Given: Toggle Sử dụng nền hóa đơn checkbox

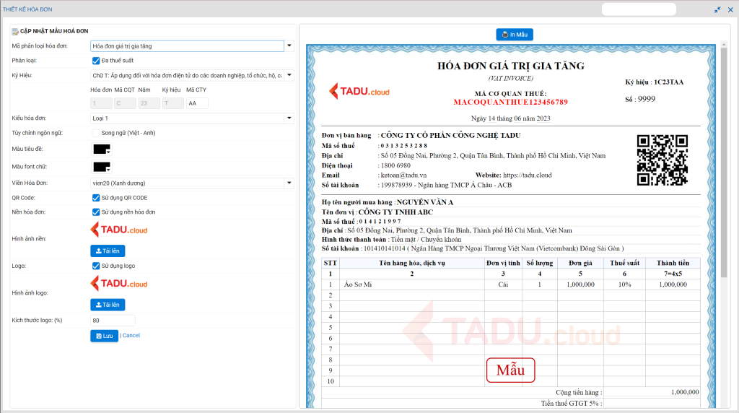Looking at the screenshot, I should 96,212.
